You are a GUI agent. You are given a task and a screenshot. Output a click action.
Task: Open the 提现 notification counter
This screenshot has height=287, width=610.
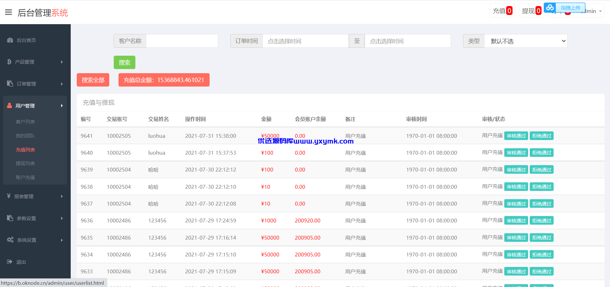point(532,11)
